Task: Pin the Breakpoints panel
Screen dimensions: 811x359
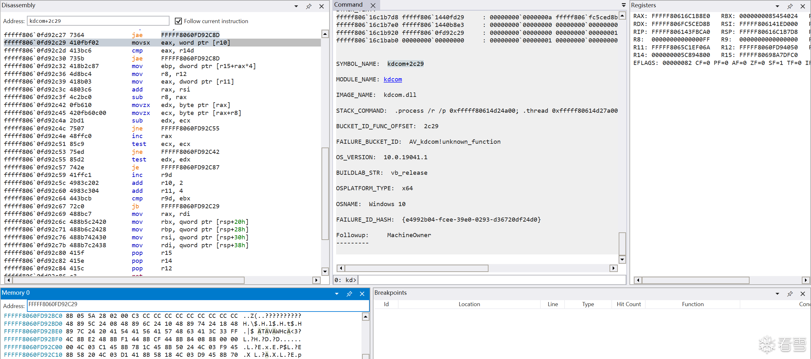Action: click(x=790, y=294)
